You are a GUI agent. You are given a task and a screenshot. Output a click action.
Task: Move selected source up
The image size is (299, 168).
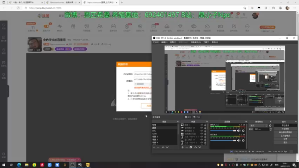195,147
